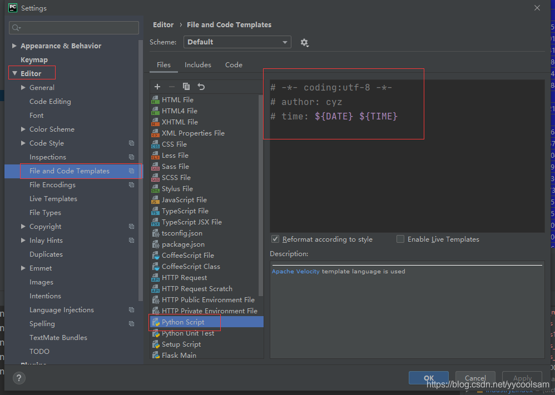The image size is (555, 395).
Task: Click the settings search field
Action: point(74,28)
